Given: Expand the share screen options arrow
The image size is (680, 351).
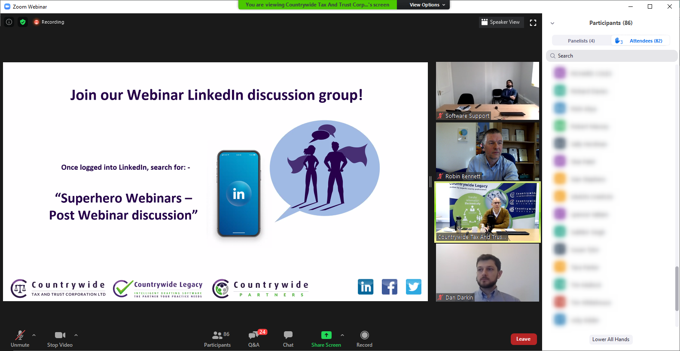Looking at the screenshot, I should tap(342, 335).
